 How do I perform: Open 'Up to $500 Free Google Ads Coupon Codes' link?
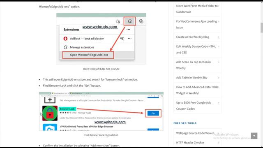[x=194, y=106]
